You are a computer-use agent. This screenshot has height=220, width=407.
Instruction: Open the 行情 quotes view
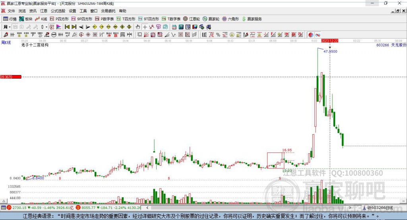[10, 19]
